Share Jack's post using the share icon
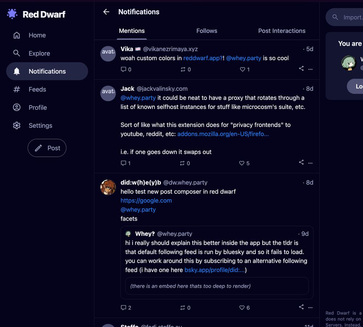The width and height of the screenshot is (363, 327). tap(301, 163)
